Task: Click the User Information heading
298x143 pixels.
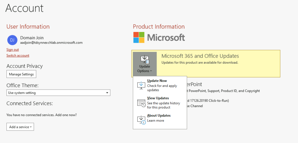Action: tap(28, 26)
